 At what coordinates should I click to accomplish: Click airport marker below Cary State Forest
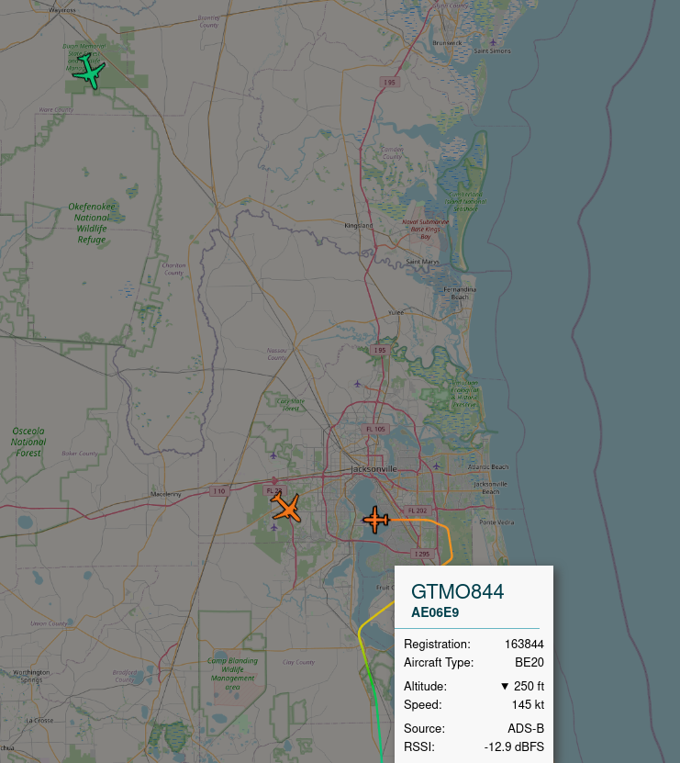pos(273,456)
